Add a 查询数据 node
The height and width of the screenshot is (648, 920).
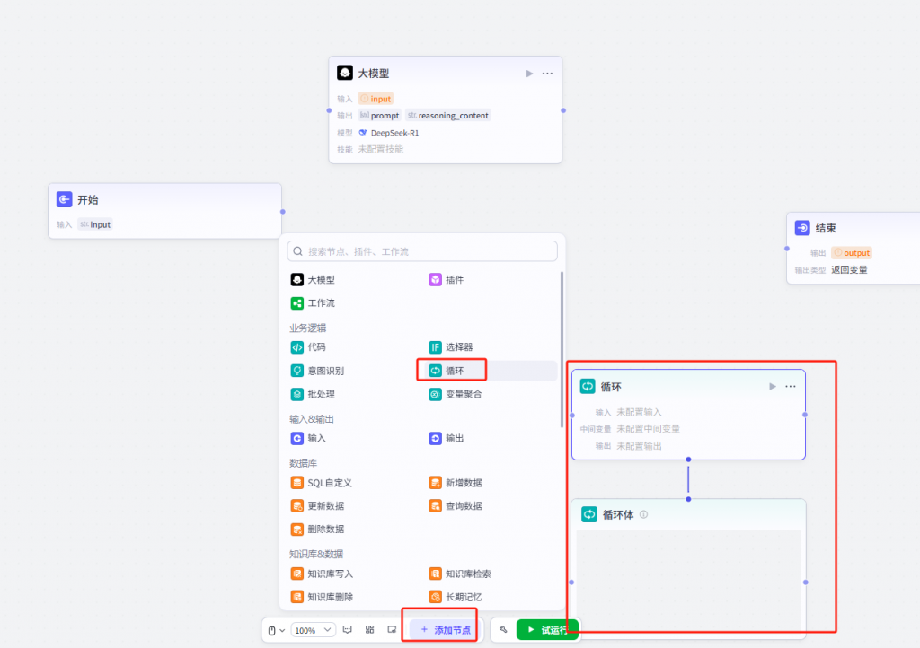[456, 505]
